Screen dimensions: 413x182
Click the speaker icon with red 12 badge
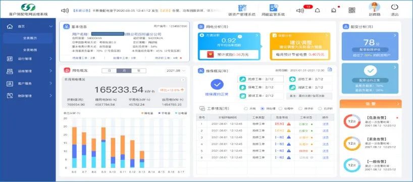[x=300, y=10]
